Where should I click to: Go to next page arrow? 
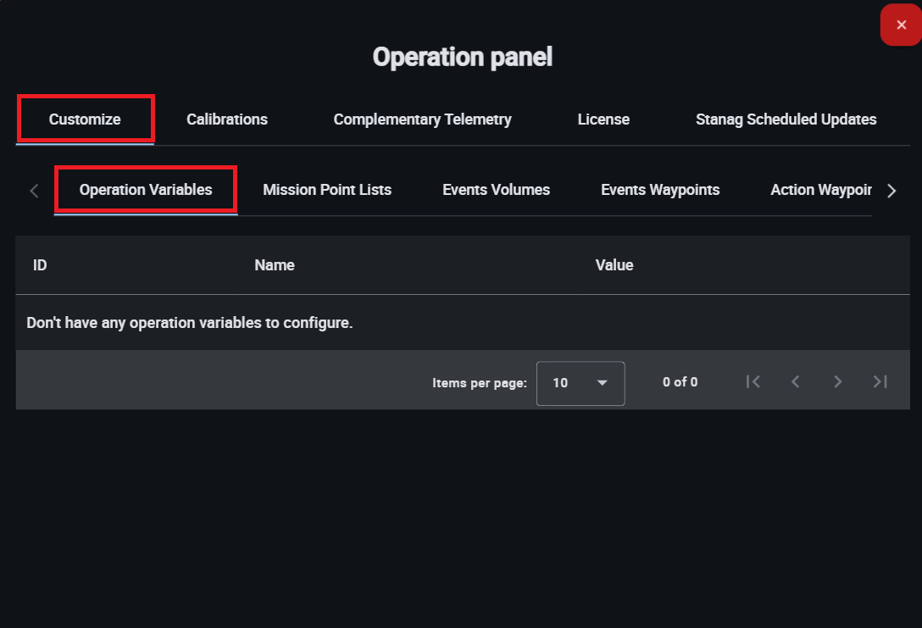pos(837,382)
